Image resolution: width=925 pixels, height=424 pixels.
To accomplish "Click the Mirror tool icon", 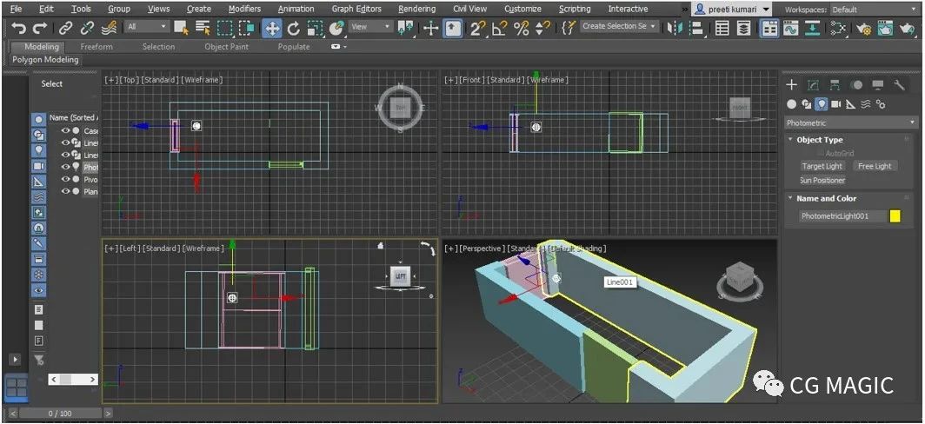I will click(673, 28).
